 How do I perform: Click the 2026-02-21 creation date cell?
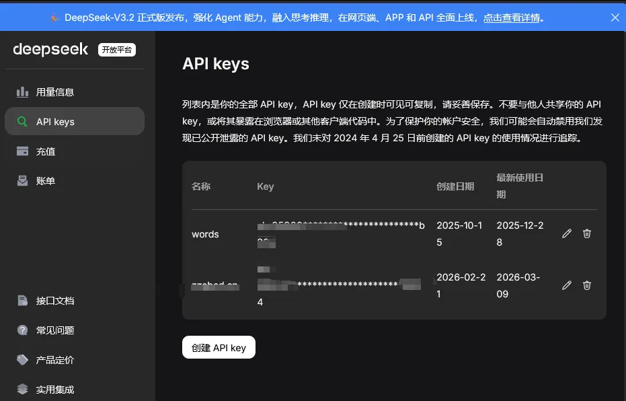[461, 285]
